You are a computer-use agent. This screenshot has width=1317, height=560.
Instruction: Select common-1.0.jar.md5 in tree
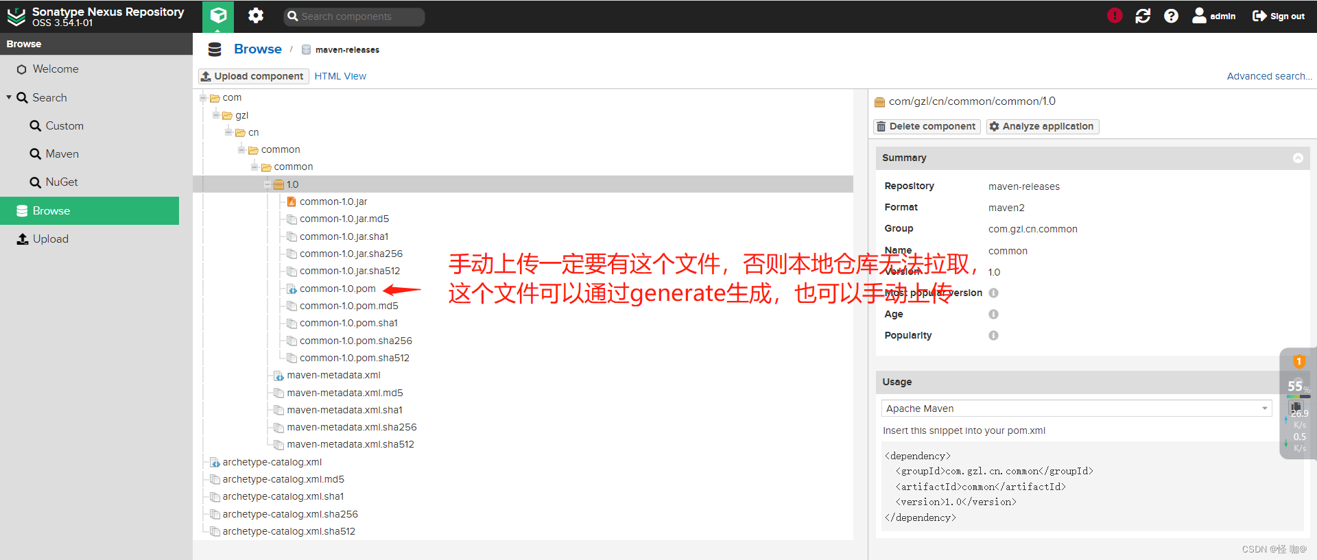click(344, 219)
